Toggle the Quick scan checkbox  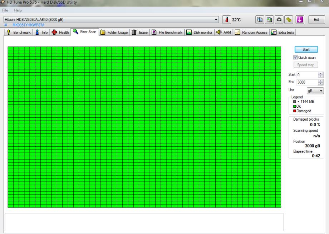(x=295, y=57)
